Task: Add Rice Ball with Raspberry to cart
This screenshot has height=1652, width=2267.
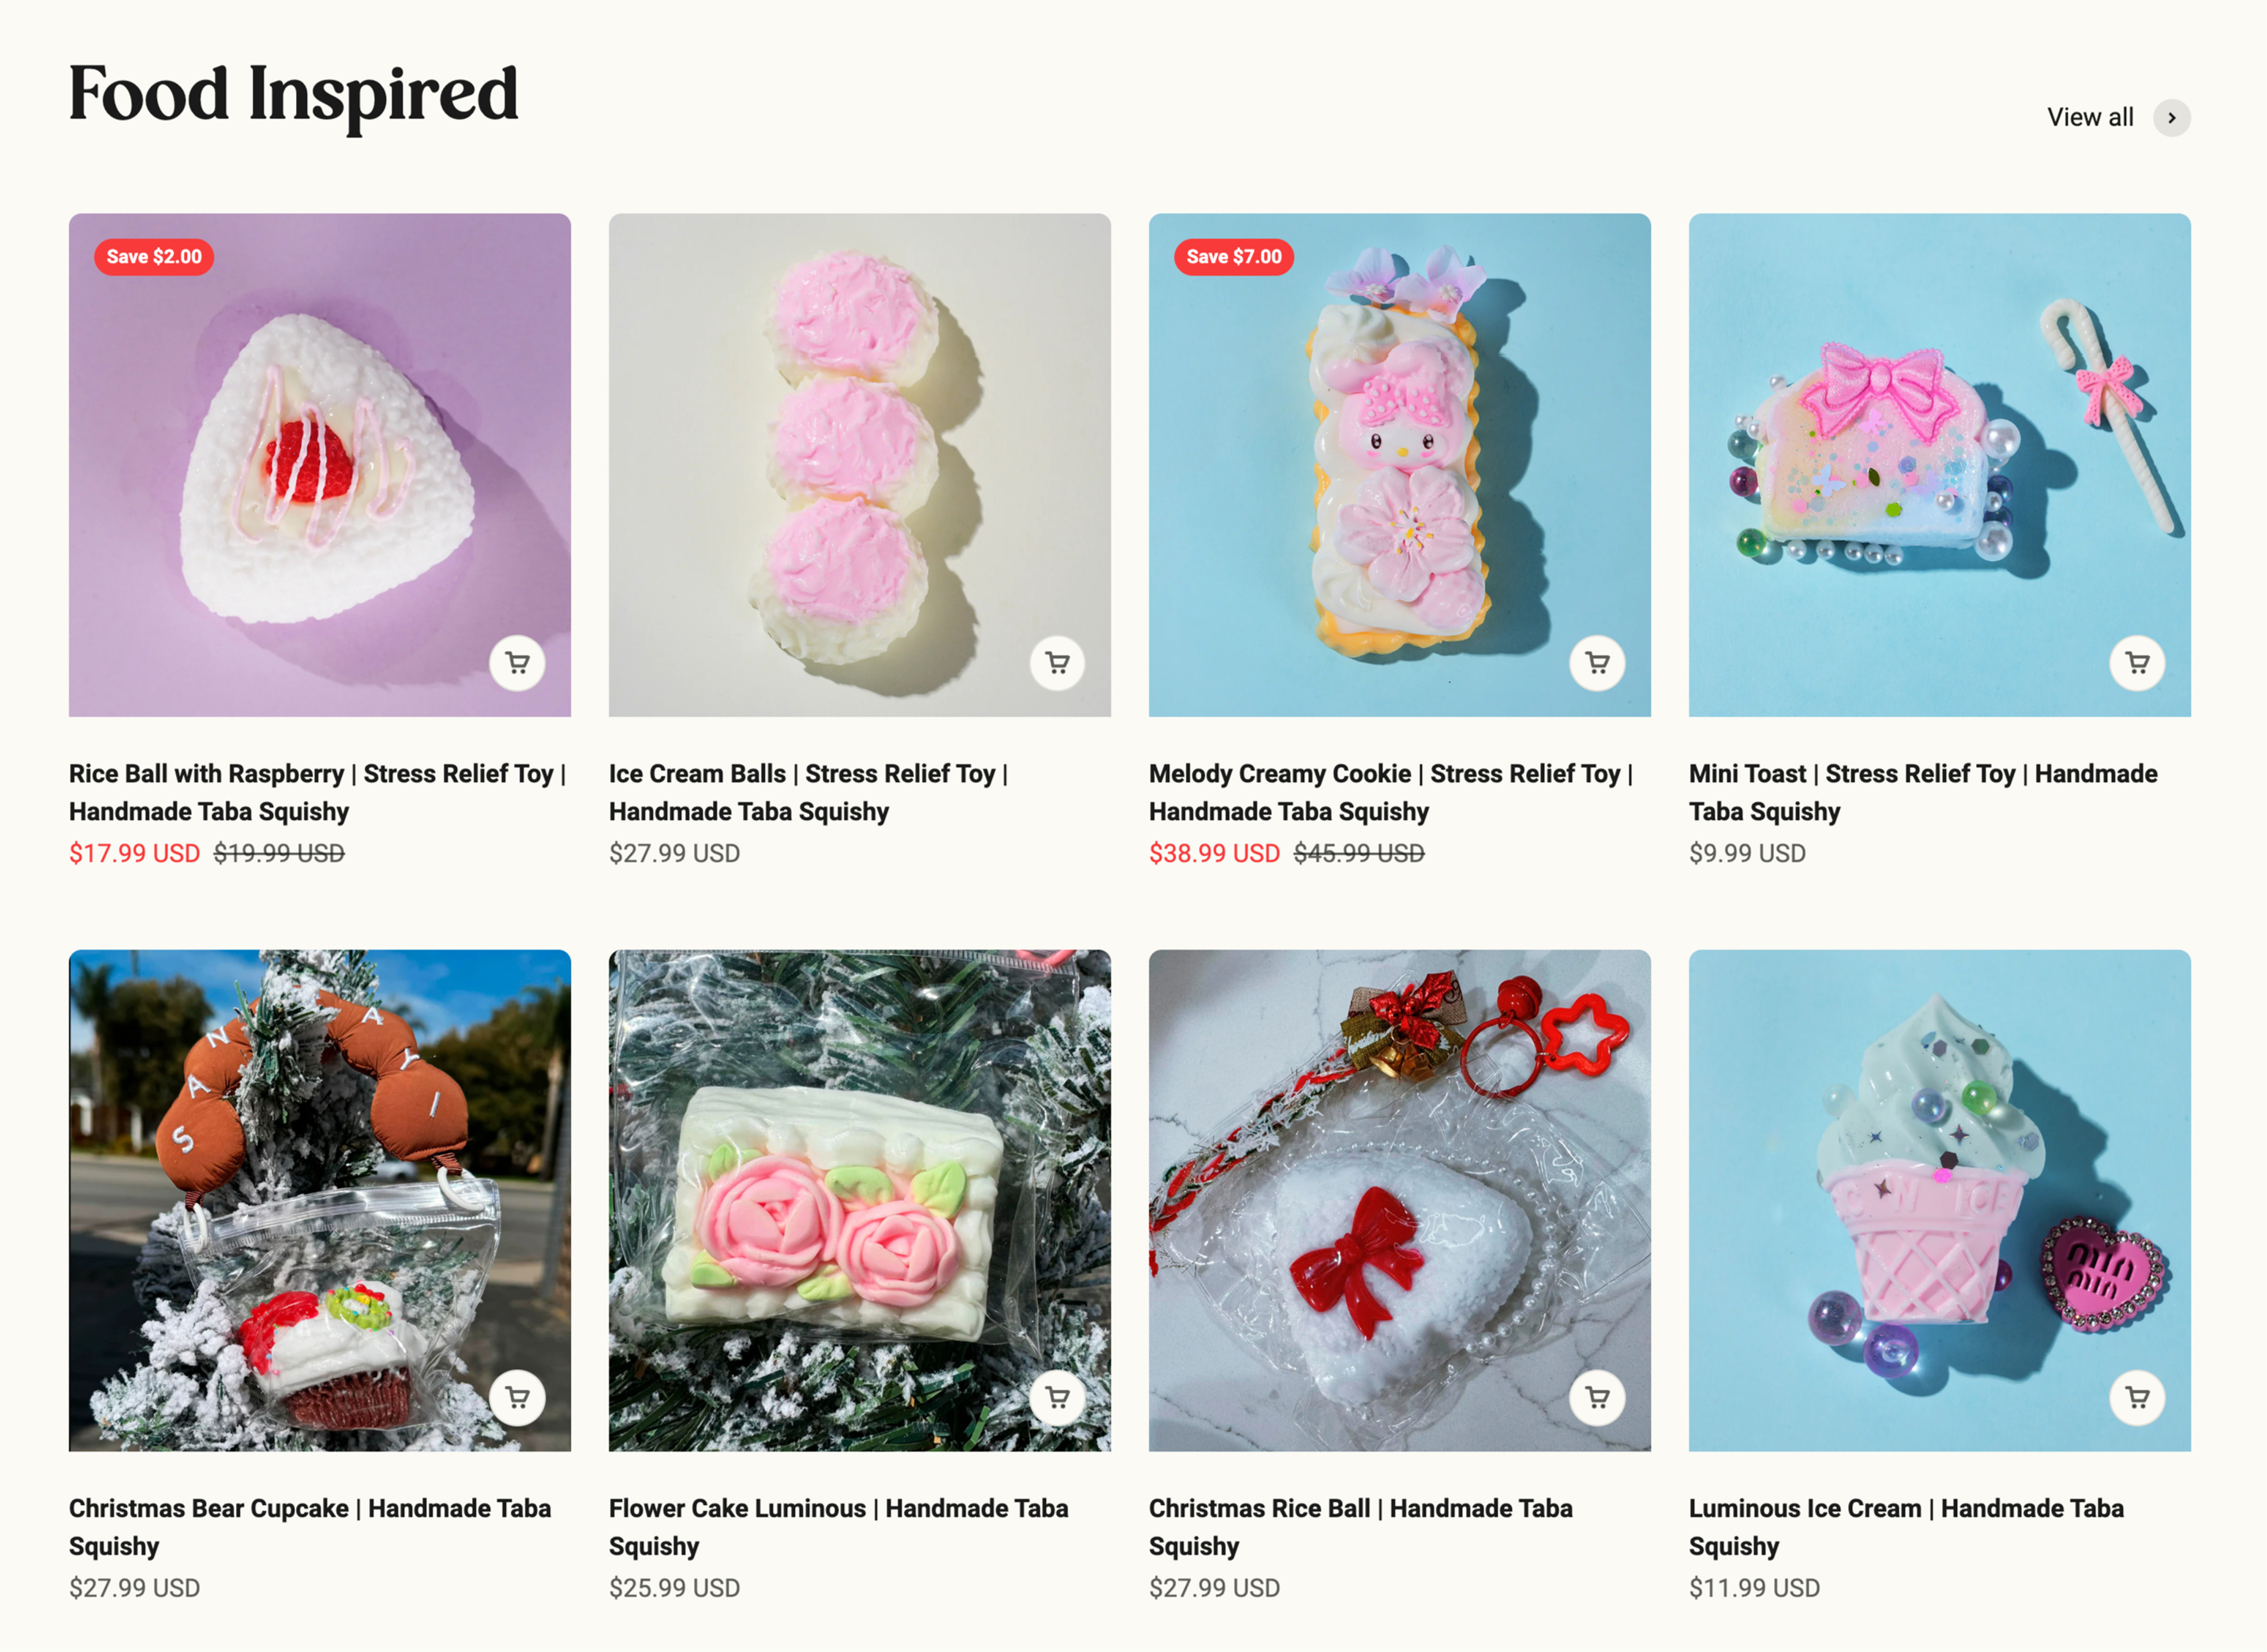Action: [x=517, y=662]
